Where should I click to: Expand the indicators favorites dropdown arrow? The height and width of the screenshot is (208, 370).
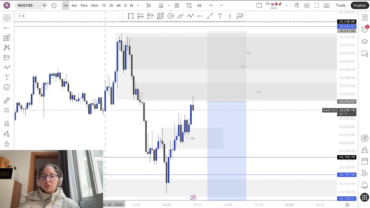tap(169, 5)
